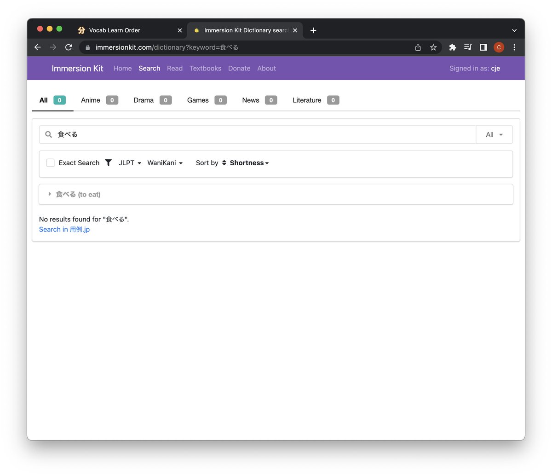Switch to the News tab
552x476 pixels.
coord(259,100)
